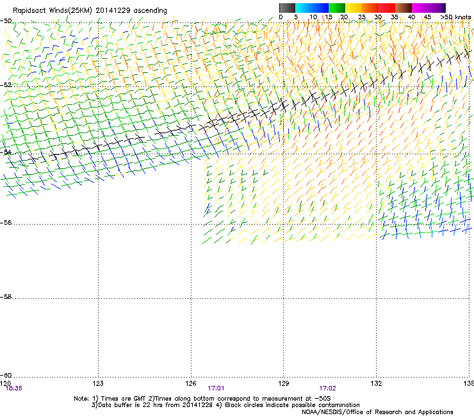Click the -58 latitude axis label

[x=6, y=297]
